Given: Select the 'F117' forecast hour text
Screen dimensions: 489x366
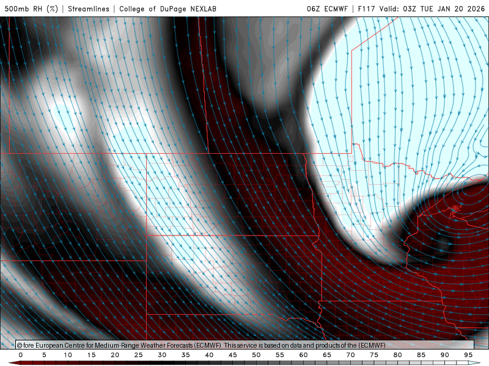Looking at the screenshot, I should click(366, 9).
